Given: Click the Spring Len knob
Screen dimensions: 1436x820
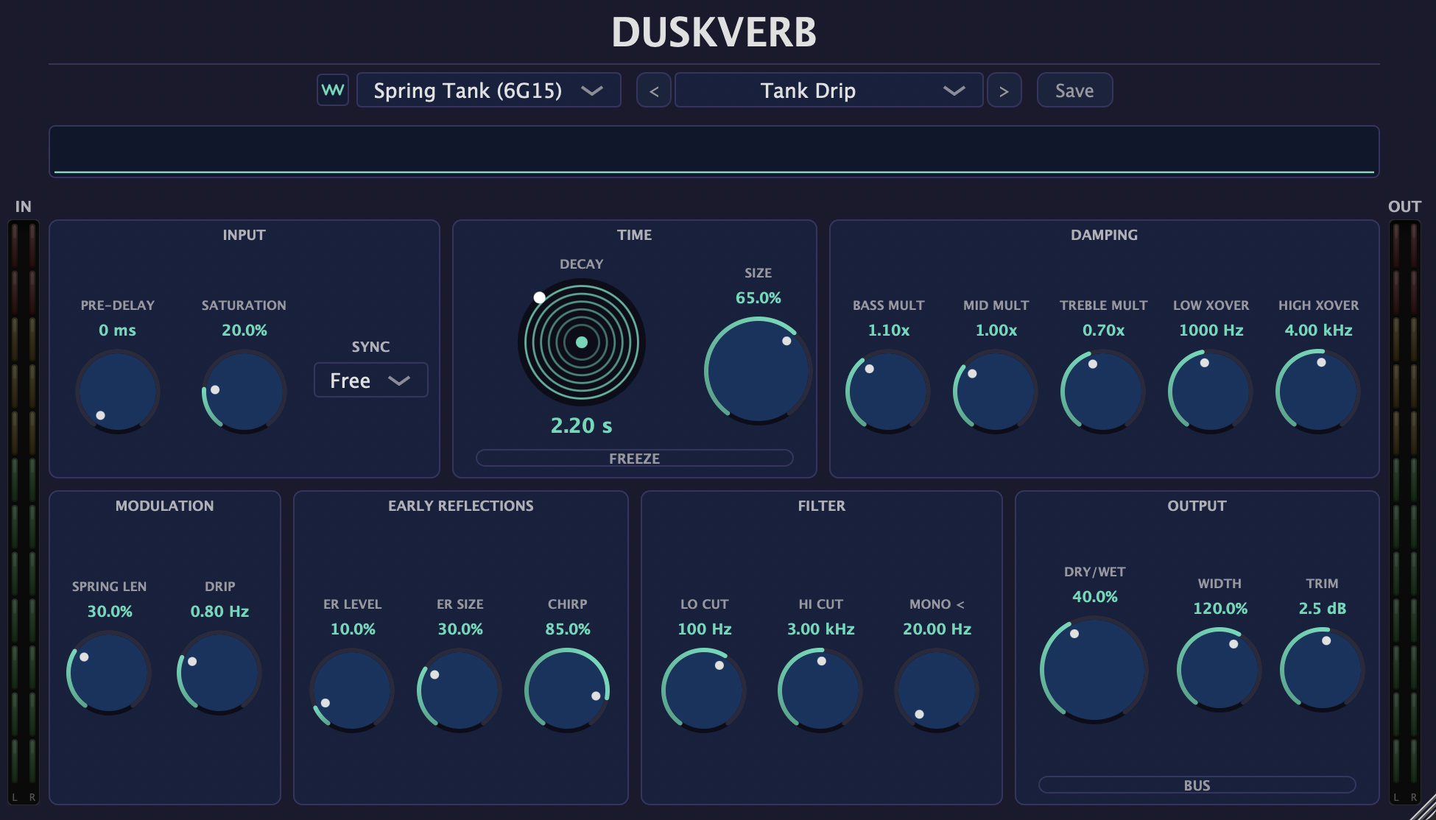Looking at the screenshot, I should [109, 673].
